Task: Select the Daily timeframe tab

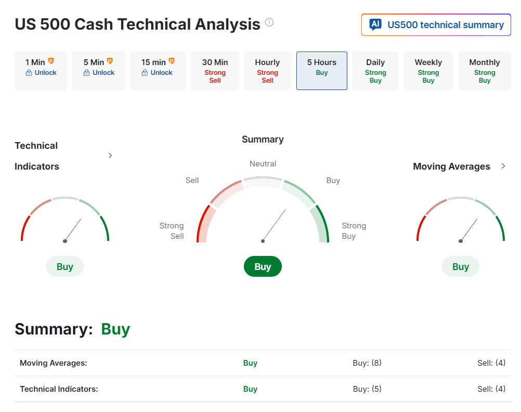Action: click(375, 71)
